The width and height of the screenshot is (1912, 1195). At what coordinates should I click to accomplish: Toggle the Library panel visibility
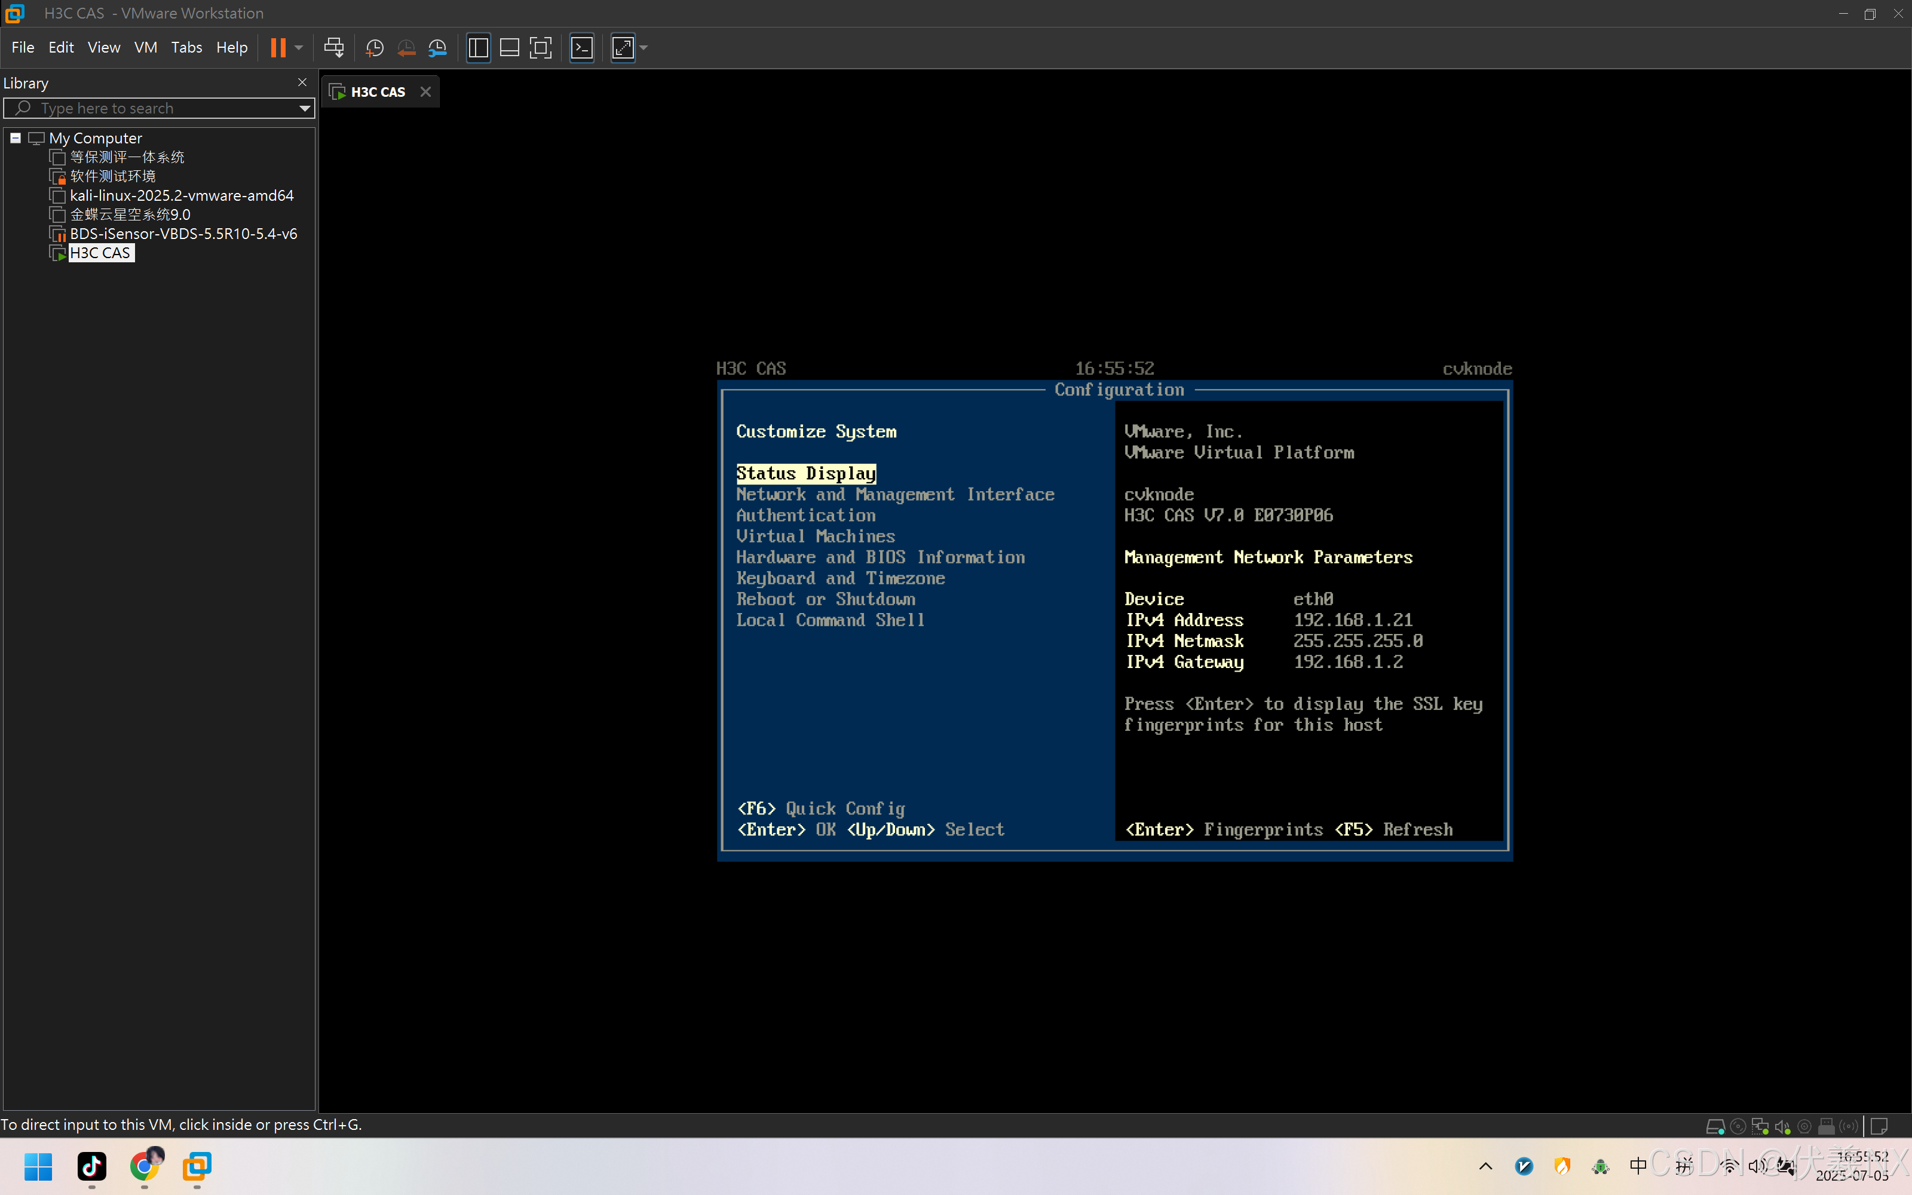[x=478, y=47]
